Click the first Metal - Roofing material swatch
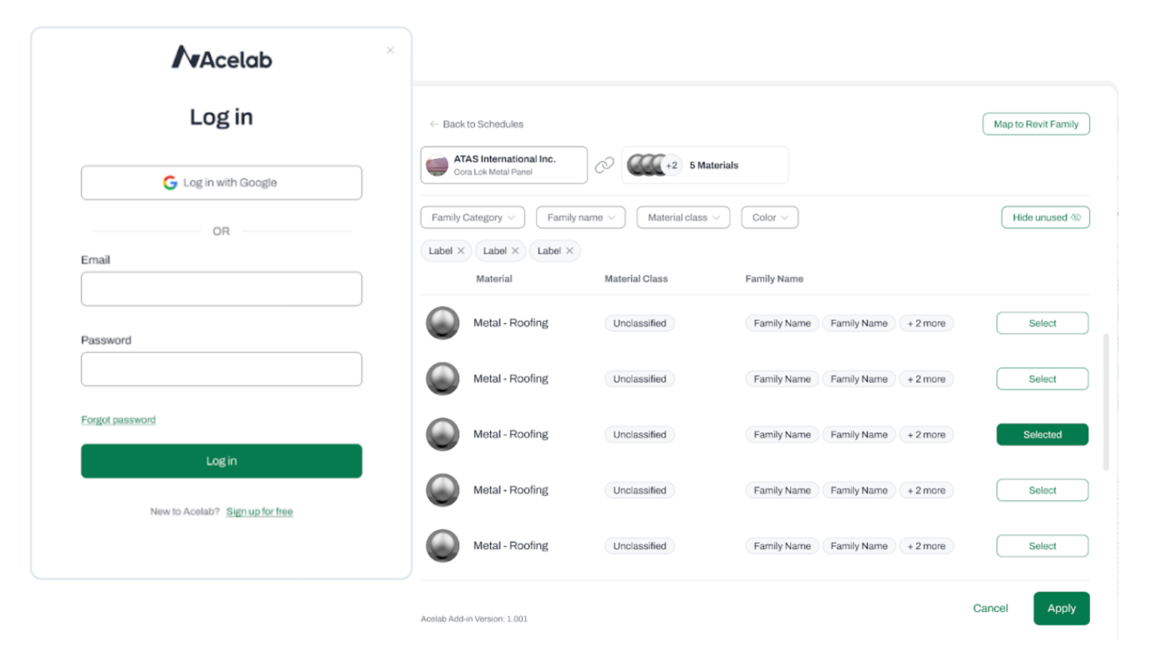 pos(443,323)
